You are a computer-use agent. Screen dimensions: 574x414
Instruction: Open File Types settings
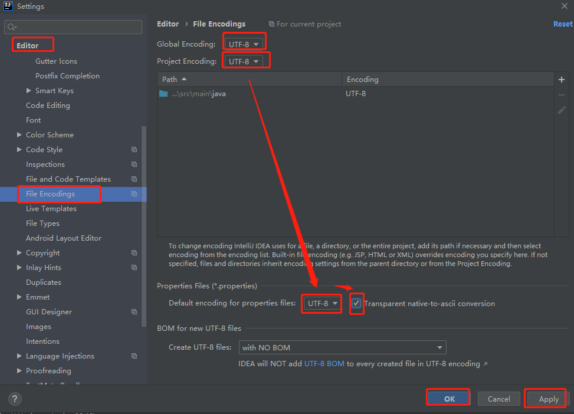42,224
